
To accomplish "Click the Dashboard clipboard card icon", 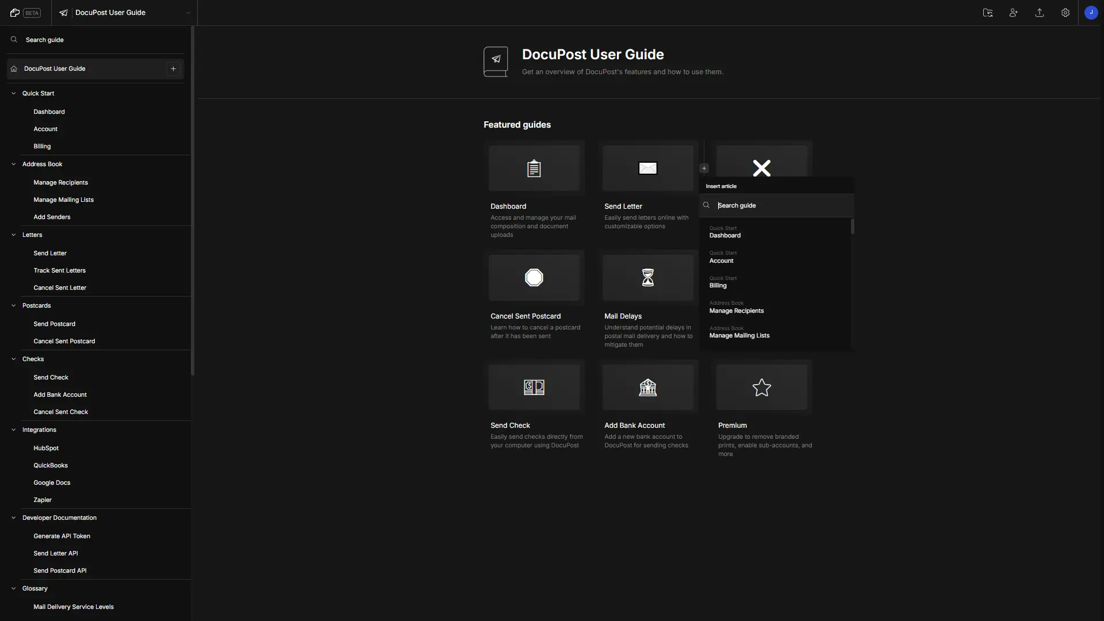I will [534, 168].
